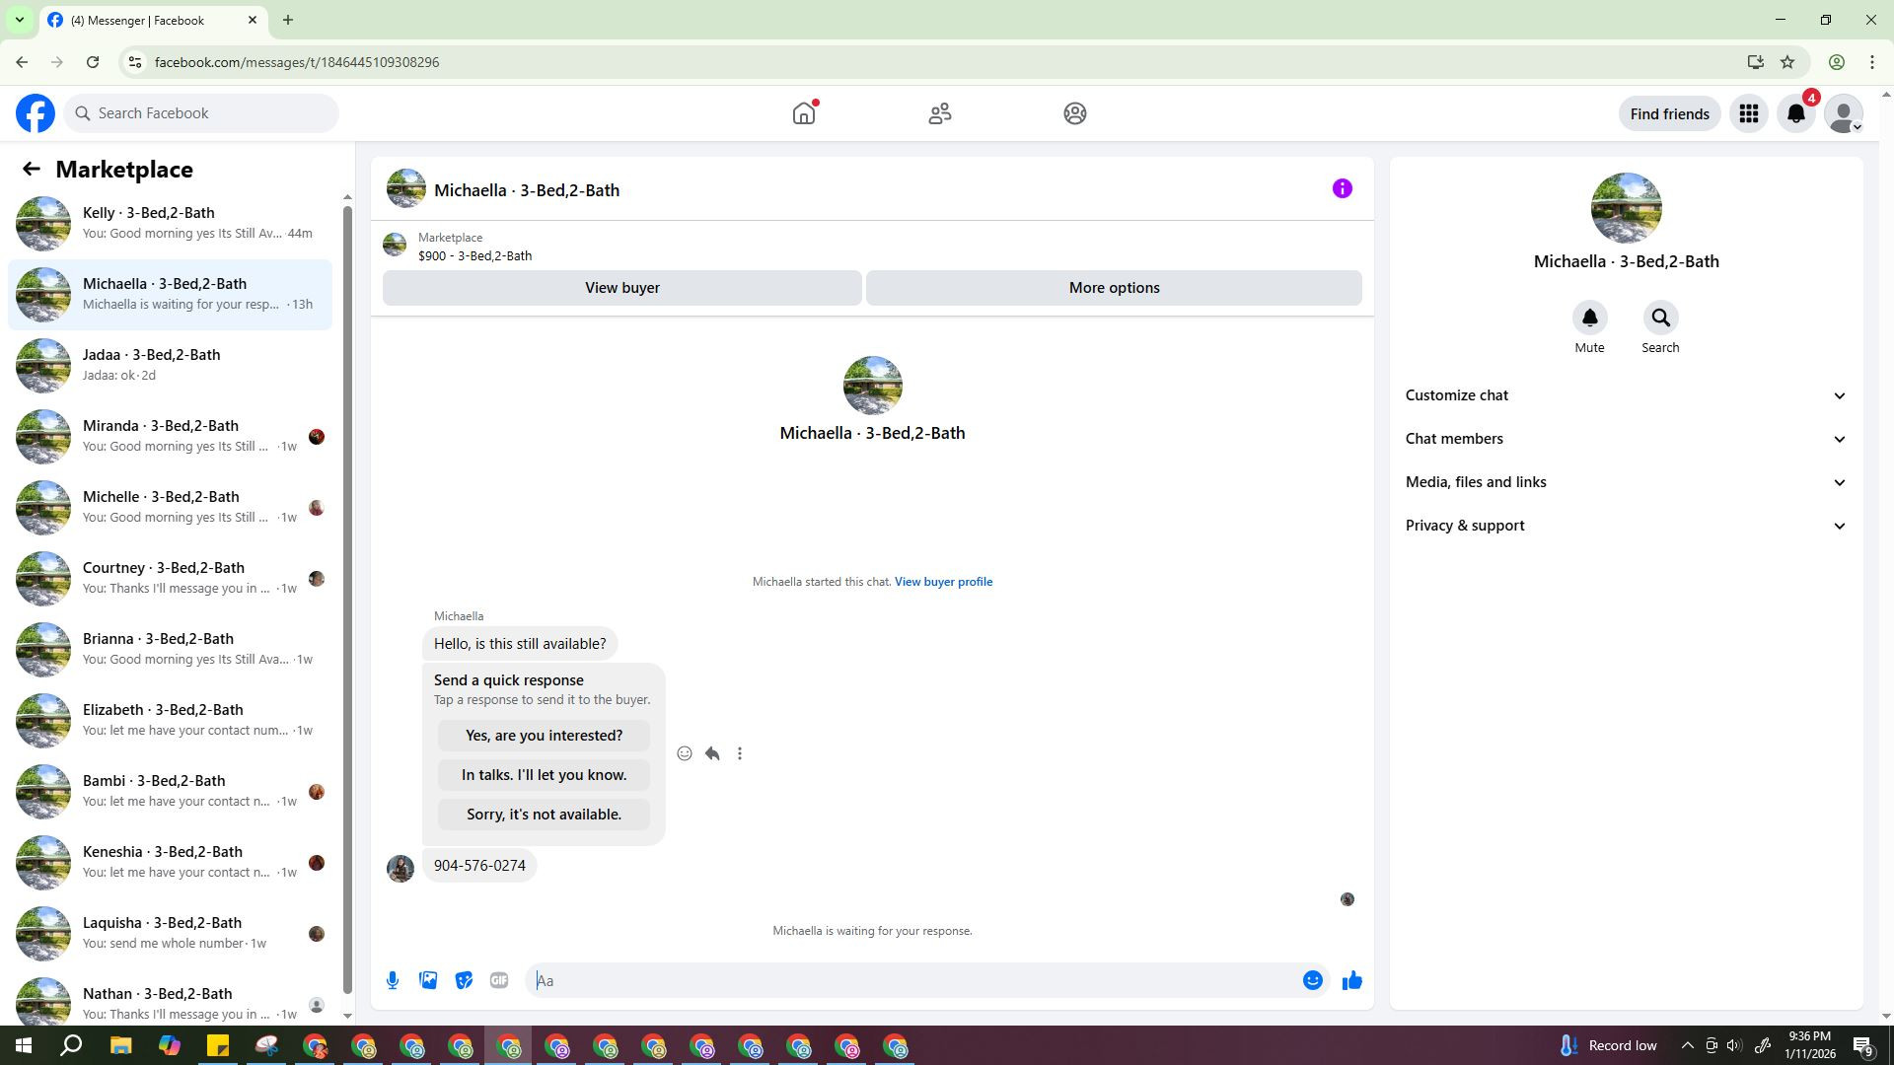
Task: Open the tab search dropdown arrow
Action: pos(19,20)
